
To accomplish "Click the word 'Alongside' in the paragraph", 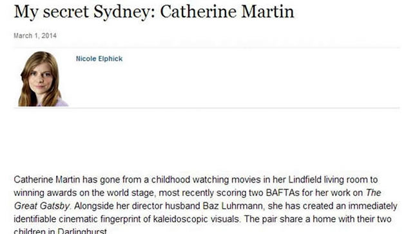I will [x=94, y=206].
